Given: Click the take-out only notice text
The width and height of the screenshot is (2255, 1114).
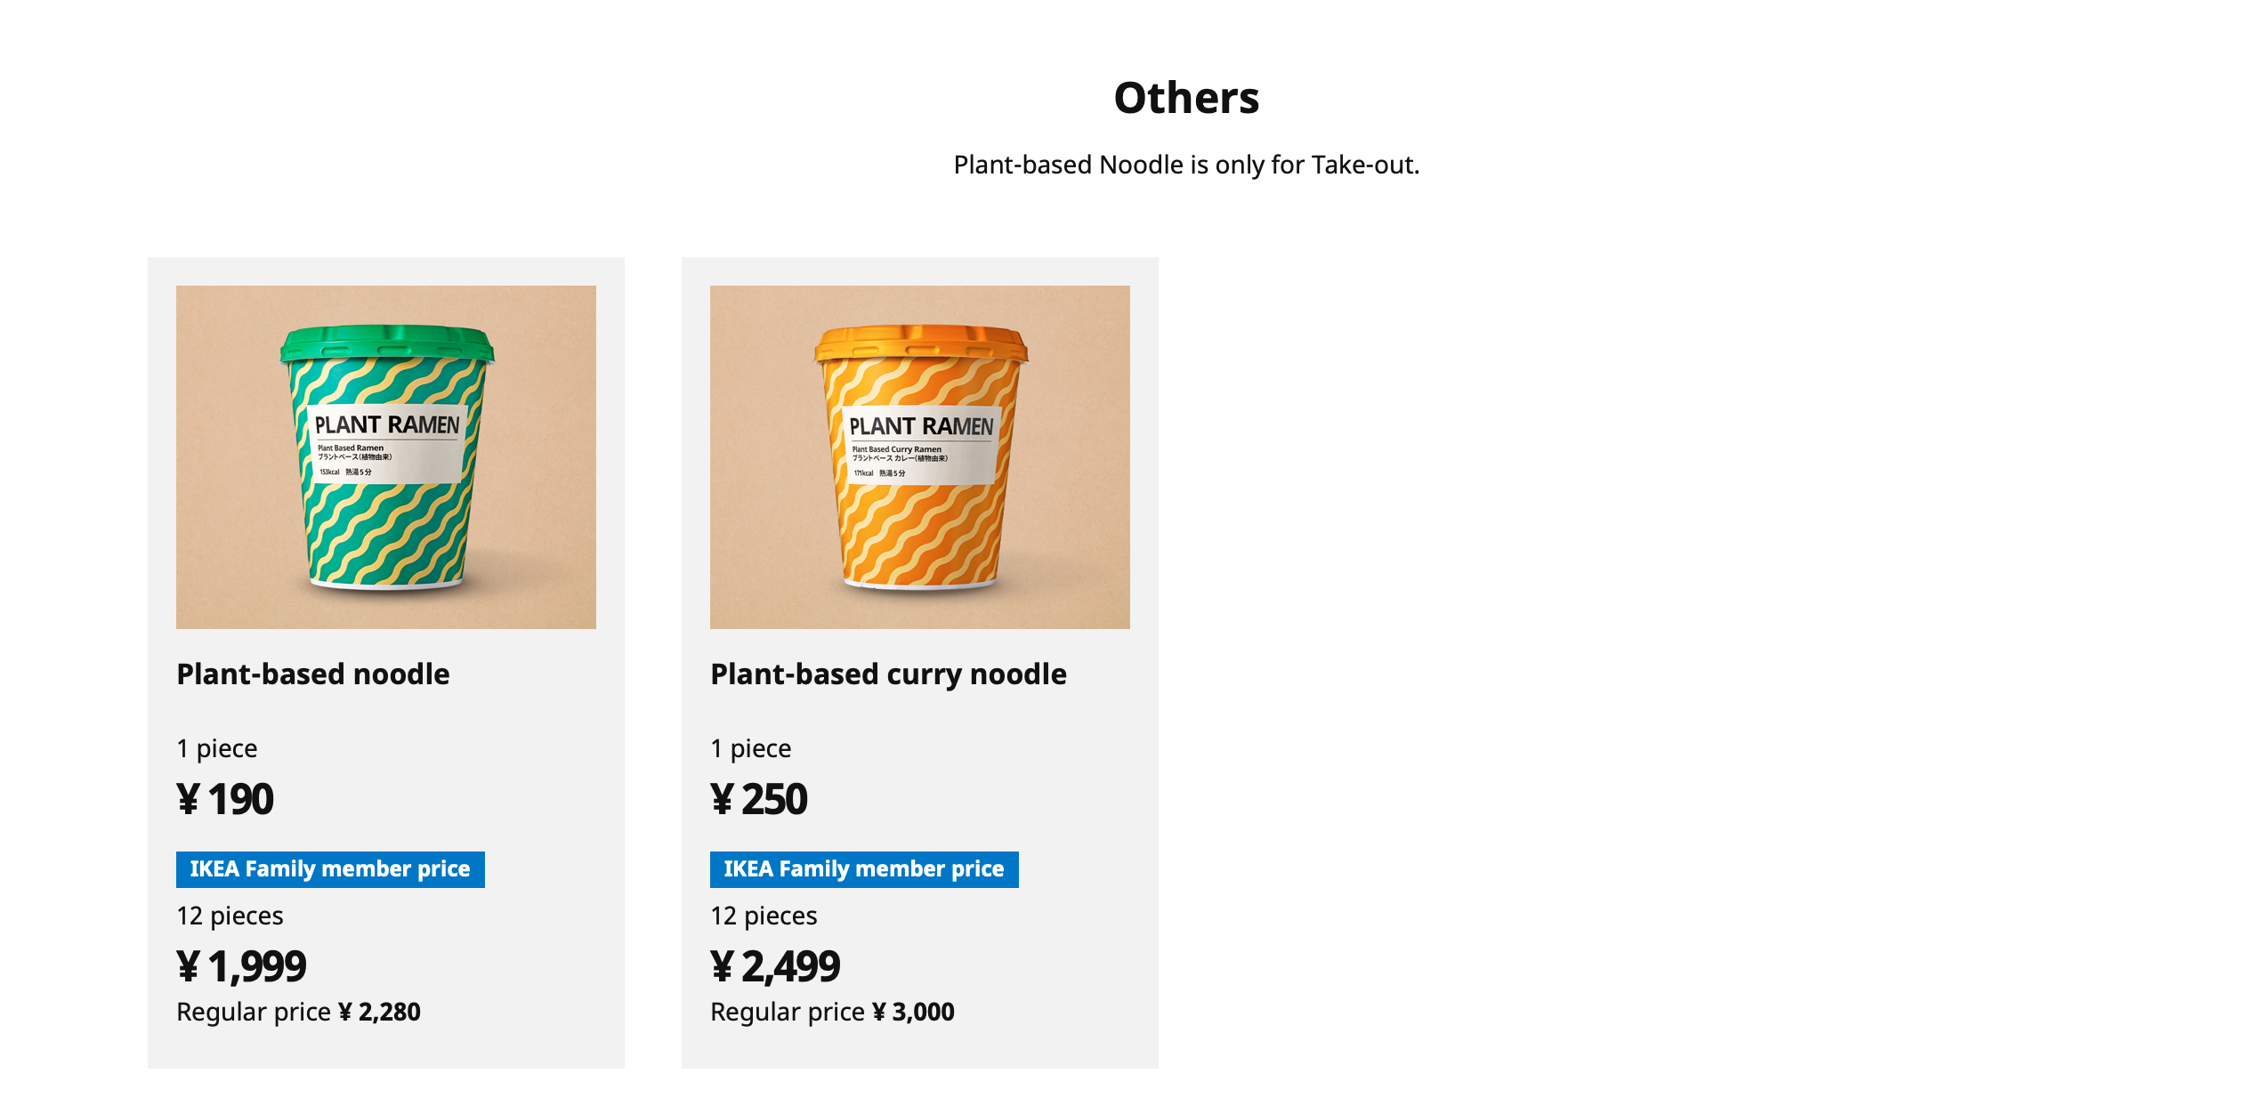Looking at the screenshot, I should coord(1186,165).
